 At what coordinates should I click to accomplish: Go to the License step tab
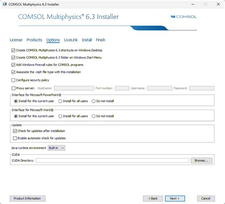pos(16,40)
